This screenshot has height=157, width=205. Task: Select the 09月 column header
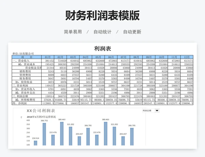(149, 57)
